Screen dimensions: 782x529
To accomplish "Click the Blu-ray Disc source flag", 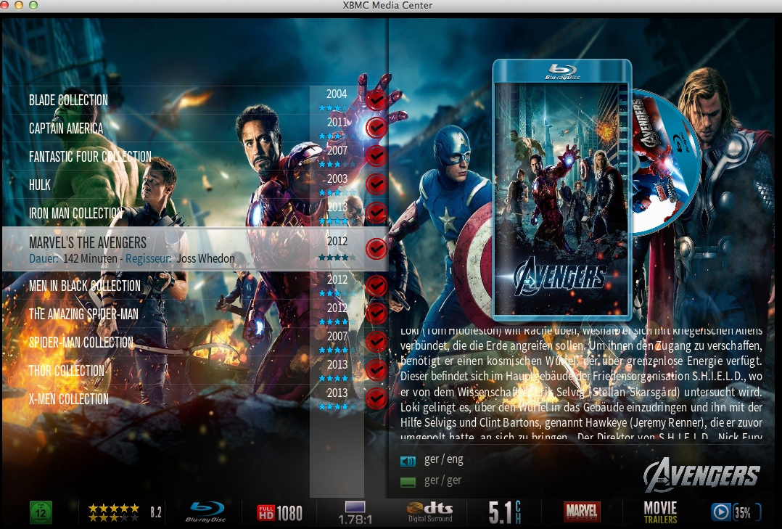I will [x=205, y=512].
